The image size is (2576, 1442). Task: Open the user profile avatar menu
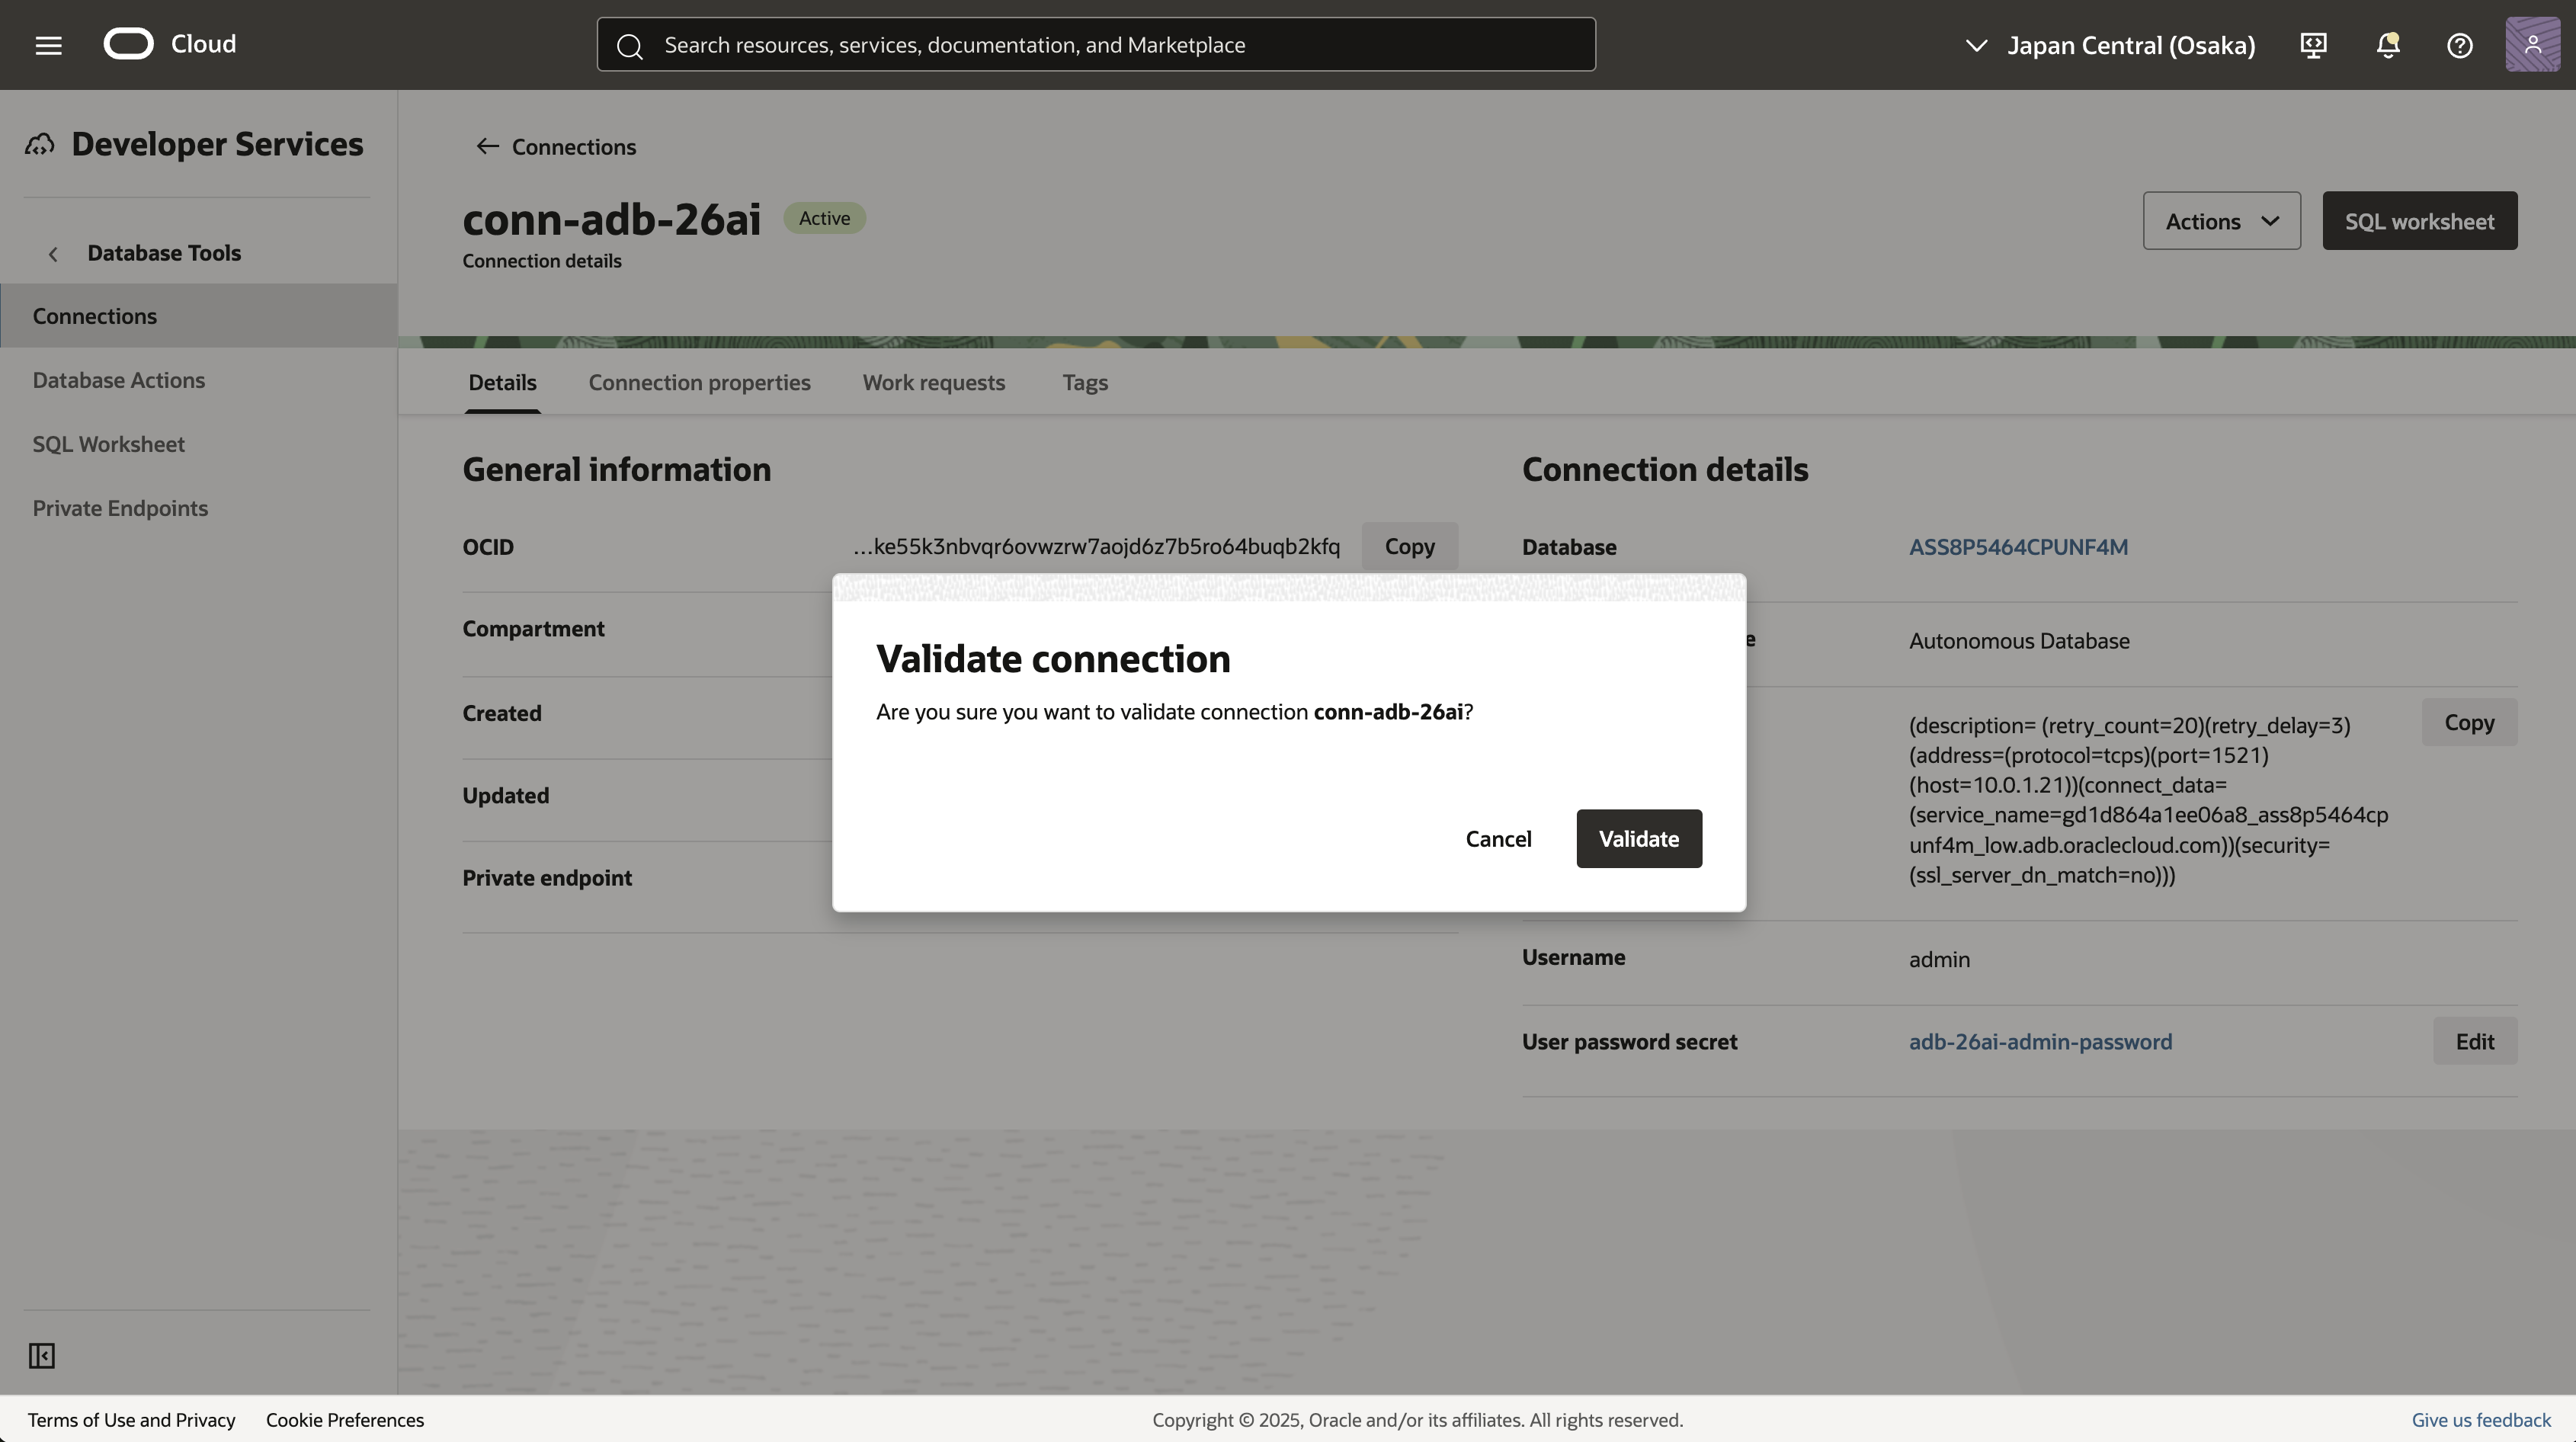[2532, 45]
